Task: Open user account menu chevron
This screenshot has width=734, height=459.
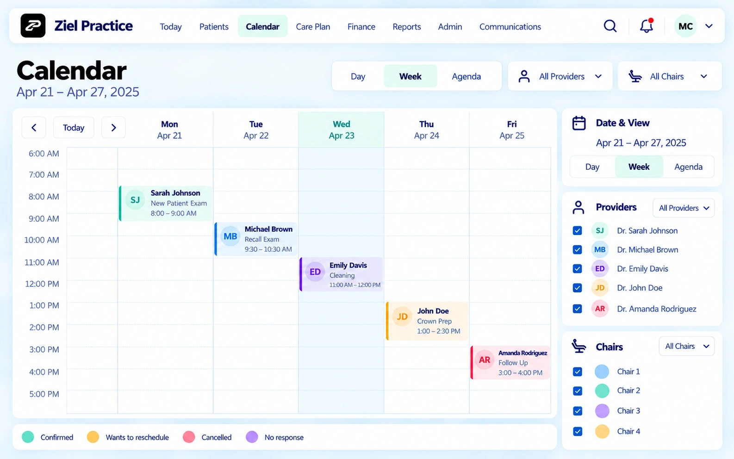Action: coord(709,26)
